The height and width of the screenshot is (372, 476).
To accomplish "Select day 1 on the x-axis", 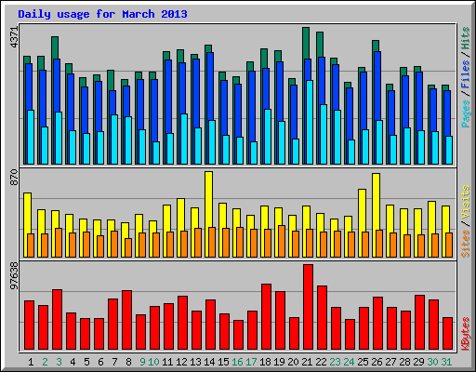I will pyautogui.click(x=31, y=362).
